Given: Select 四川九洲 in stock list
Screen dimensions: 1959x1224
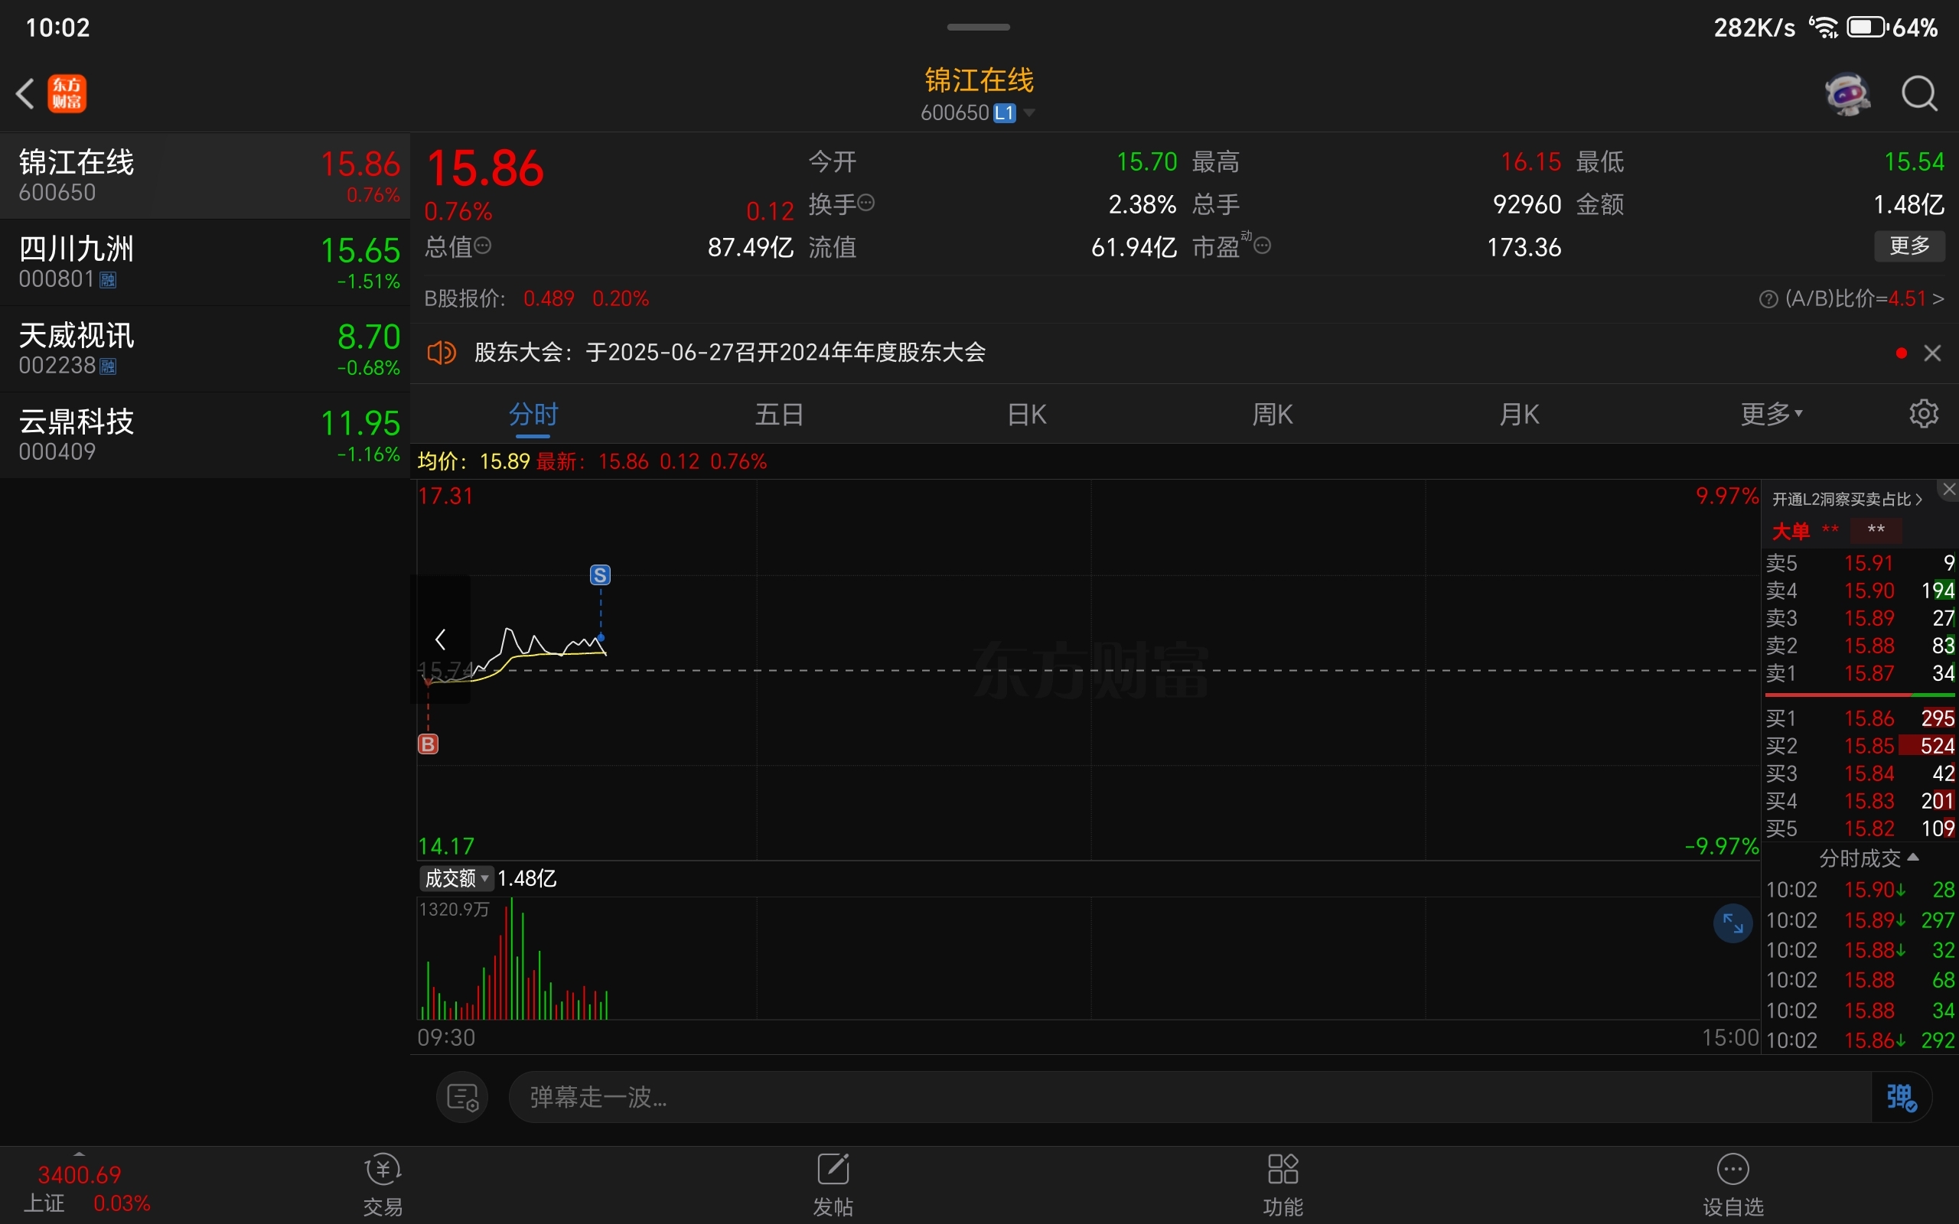Looking at the screenshot, I should click(205, 262).
